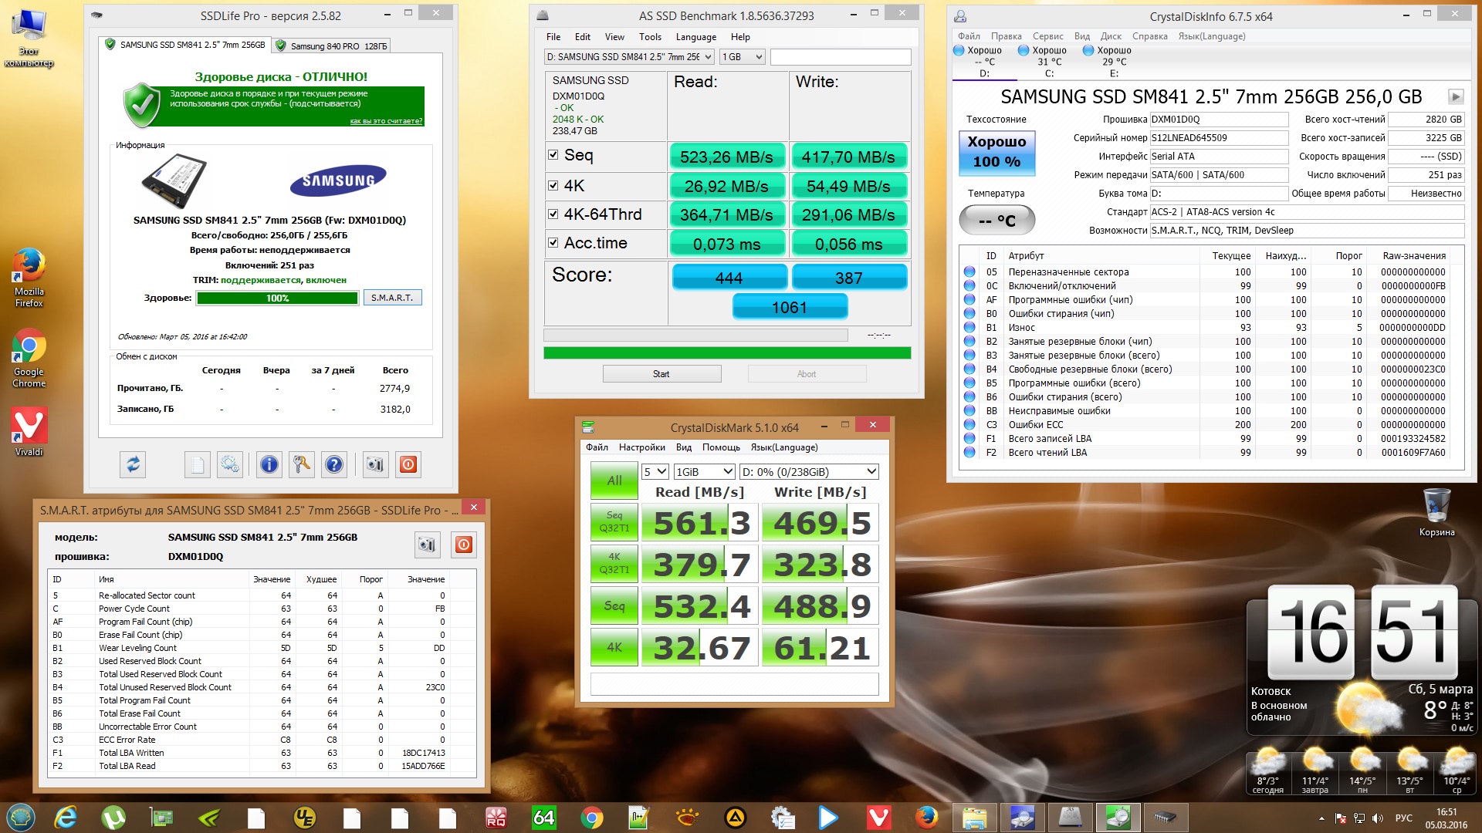Click camera screenshot icon in SSDLife toolbar
Screen dimensions: 1482x833
pyautogui.click(x=375, y=464)
